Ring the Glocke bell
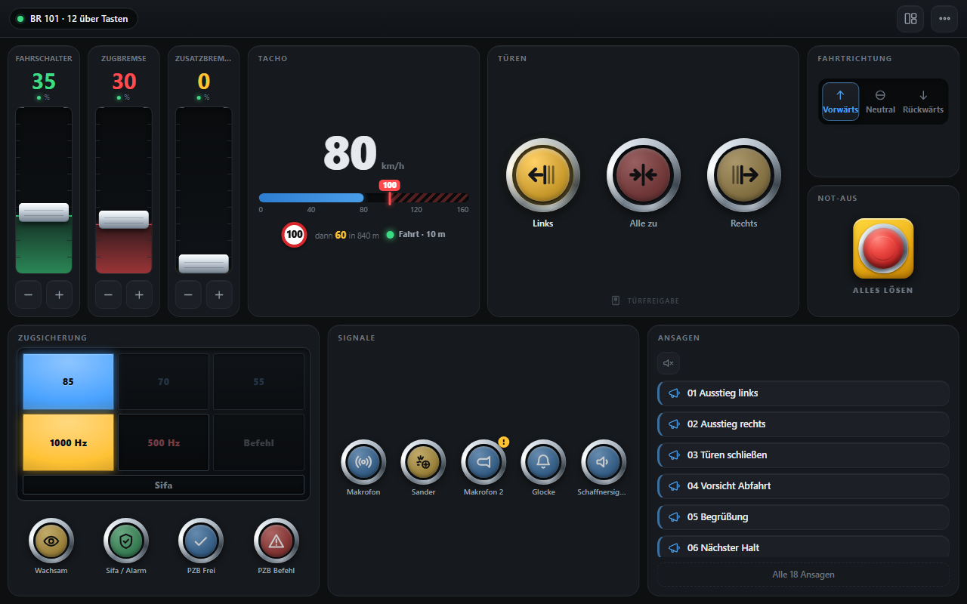 tap(543, 462)
